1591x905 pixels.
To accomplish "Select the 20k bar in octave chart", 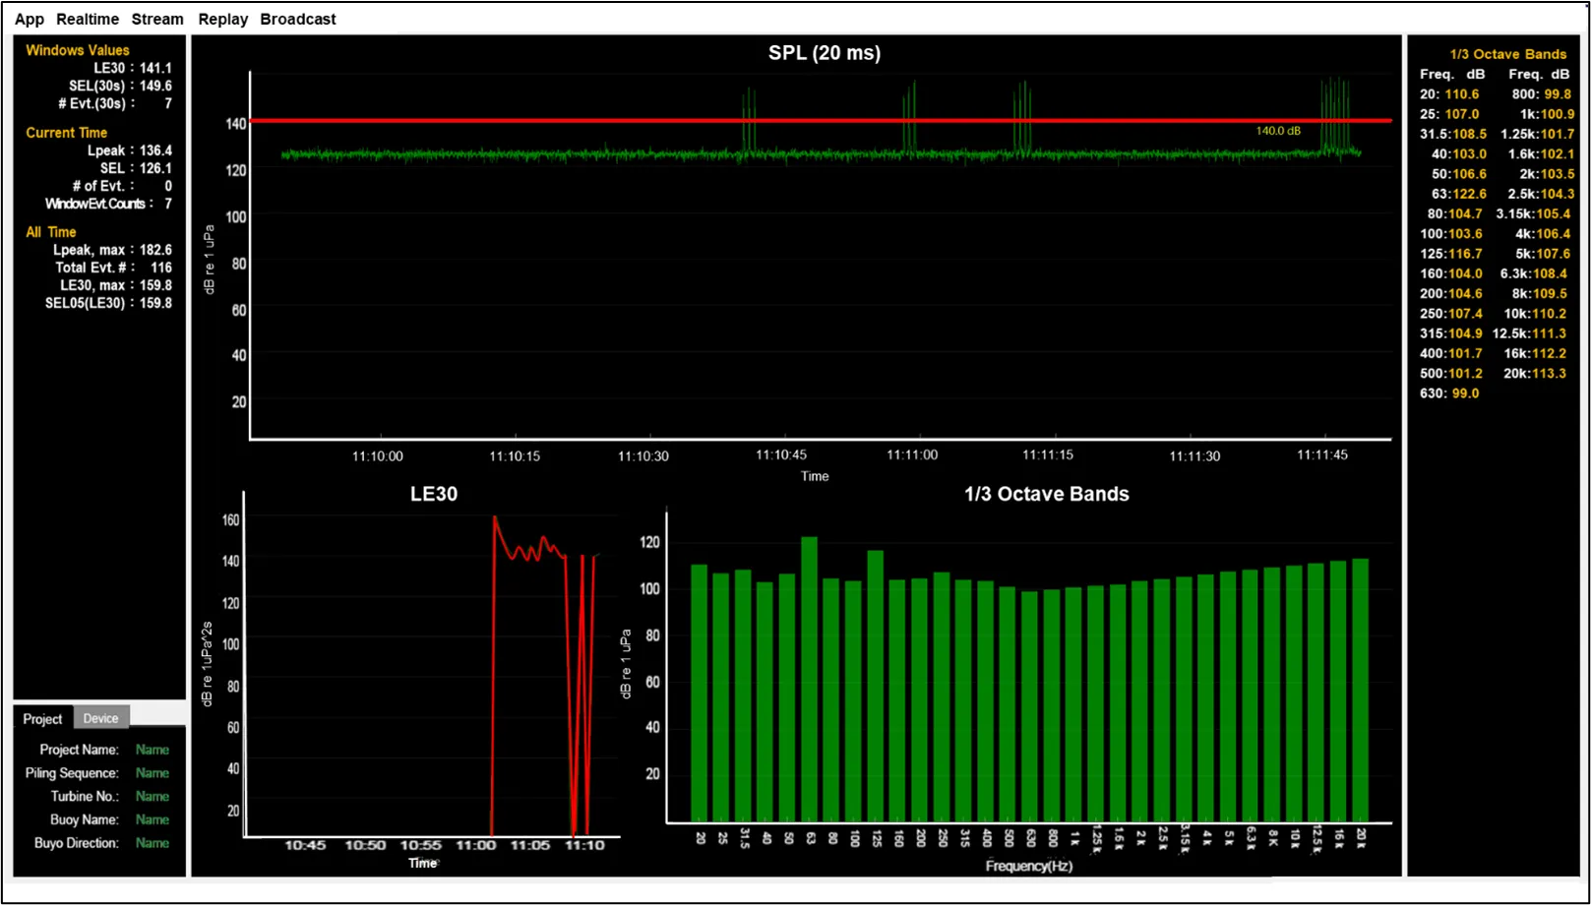I will (1360, 690).
